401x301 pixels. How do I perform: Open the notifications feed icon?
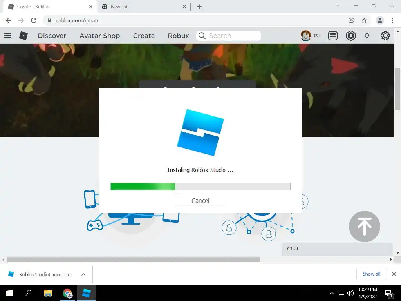point(333,36)
